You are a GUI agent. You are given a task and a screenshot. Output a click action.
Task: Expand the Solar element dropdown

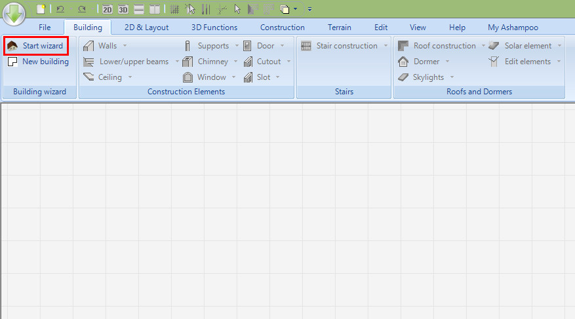click(560, 46)
